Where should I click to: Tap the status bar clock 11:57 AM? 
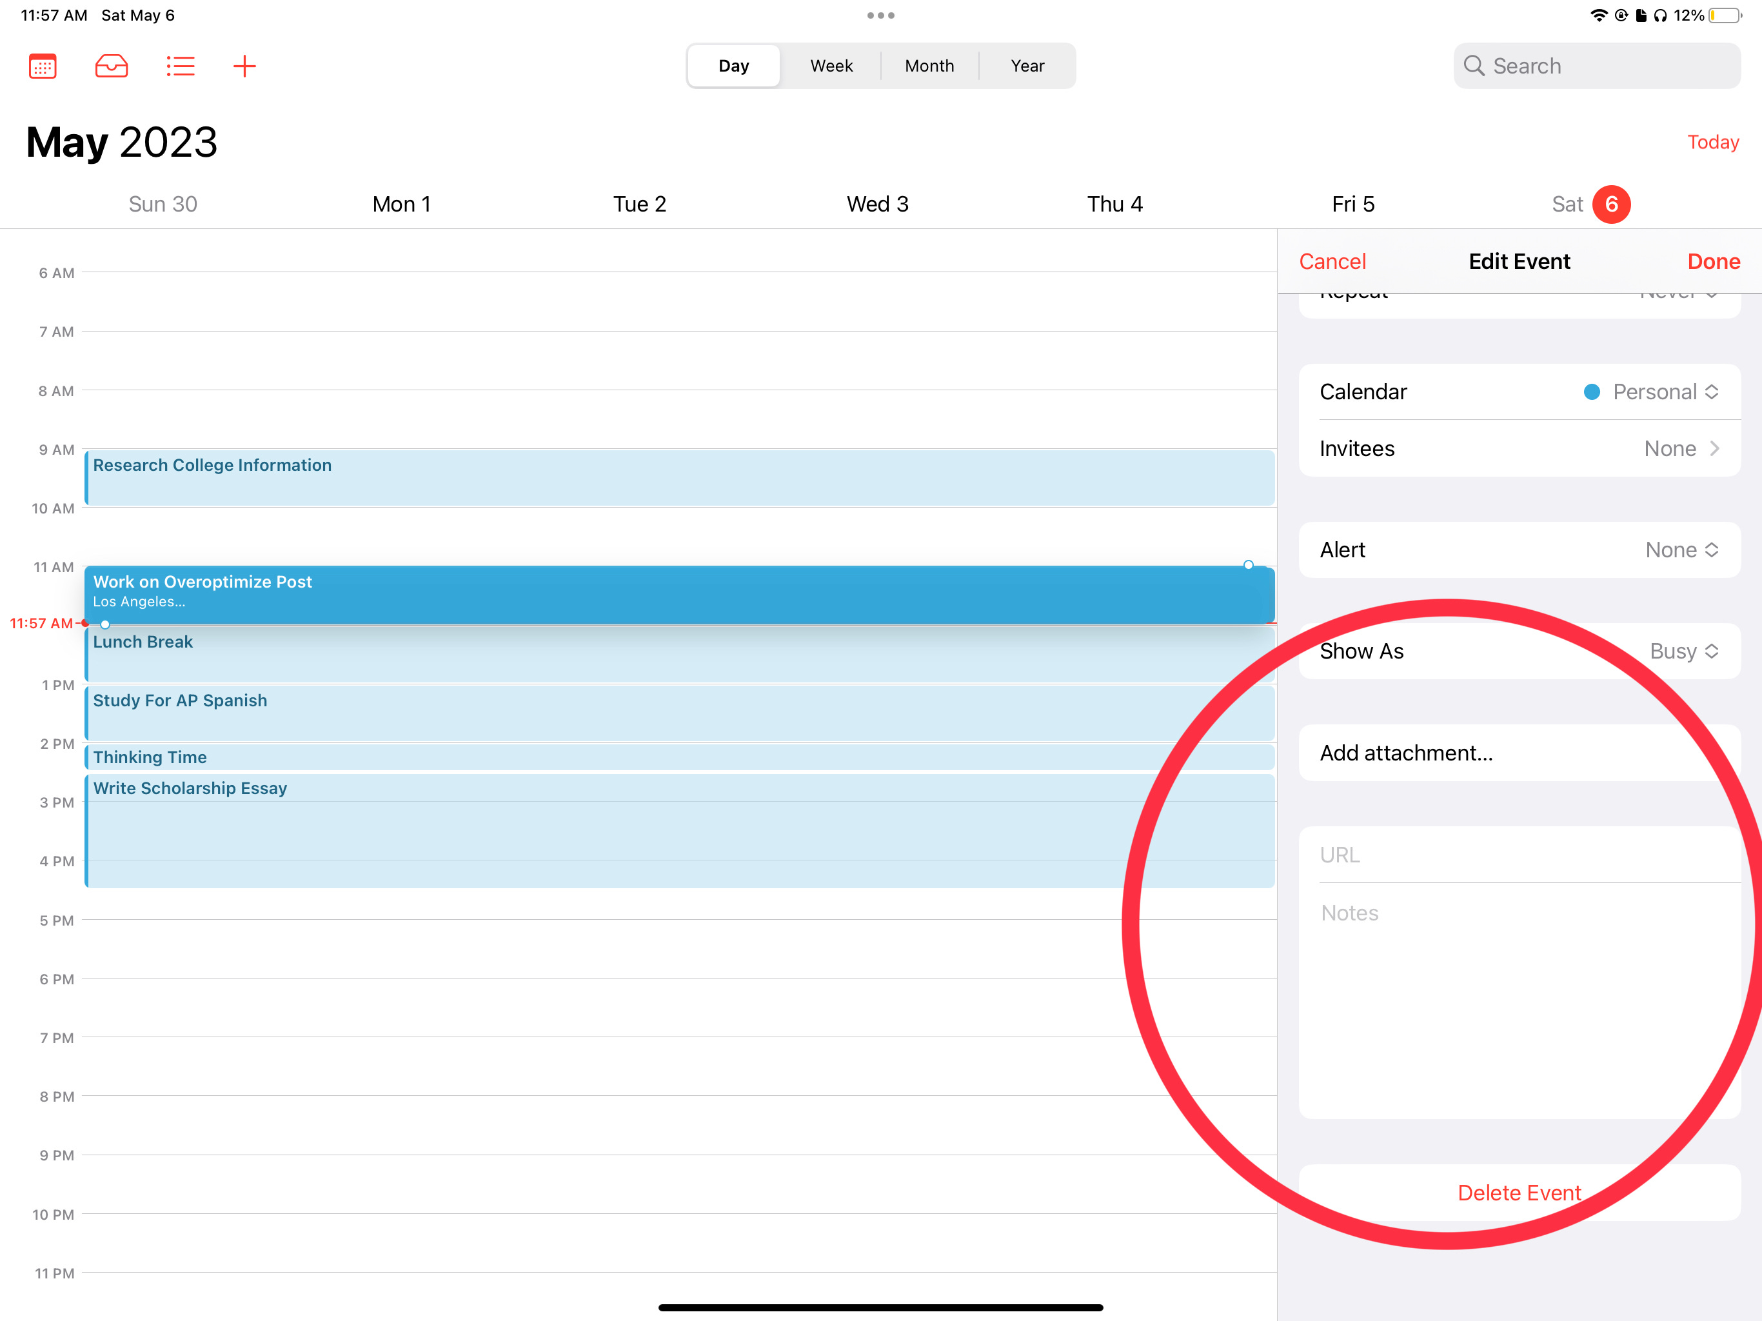(x=54, y=15)
